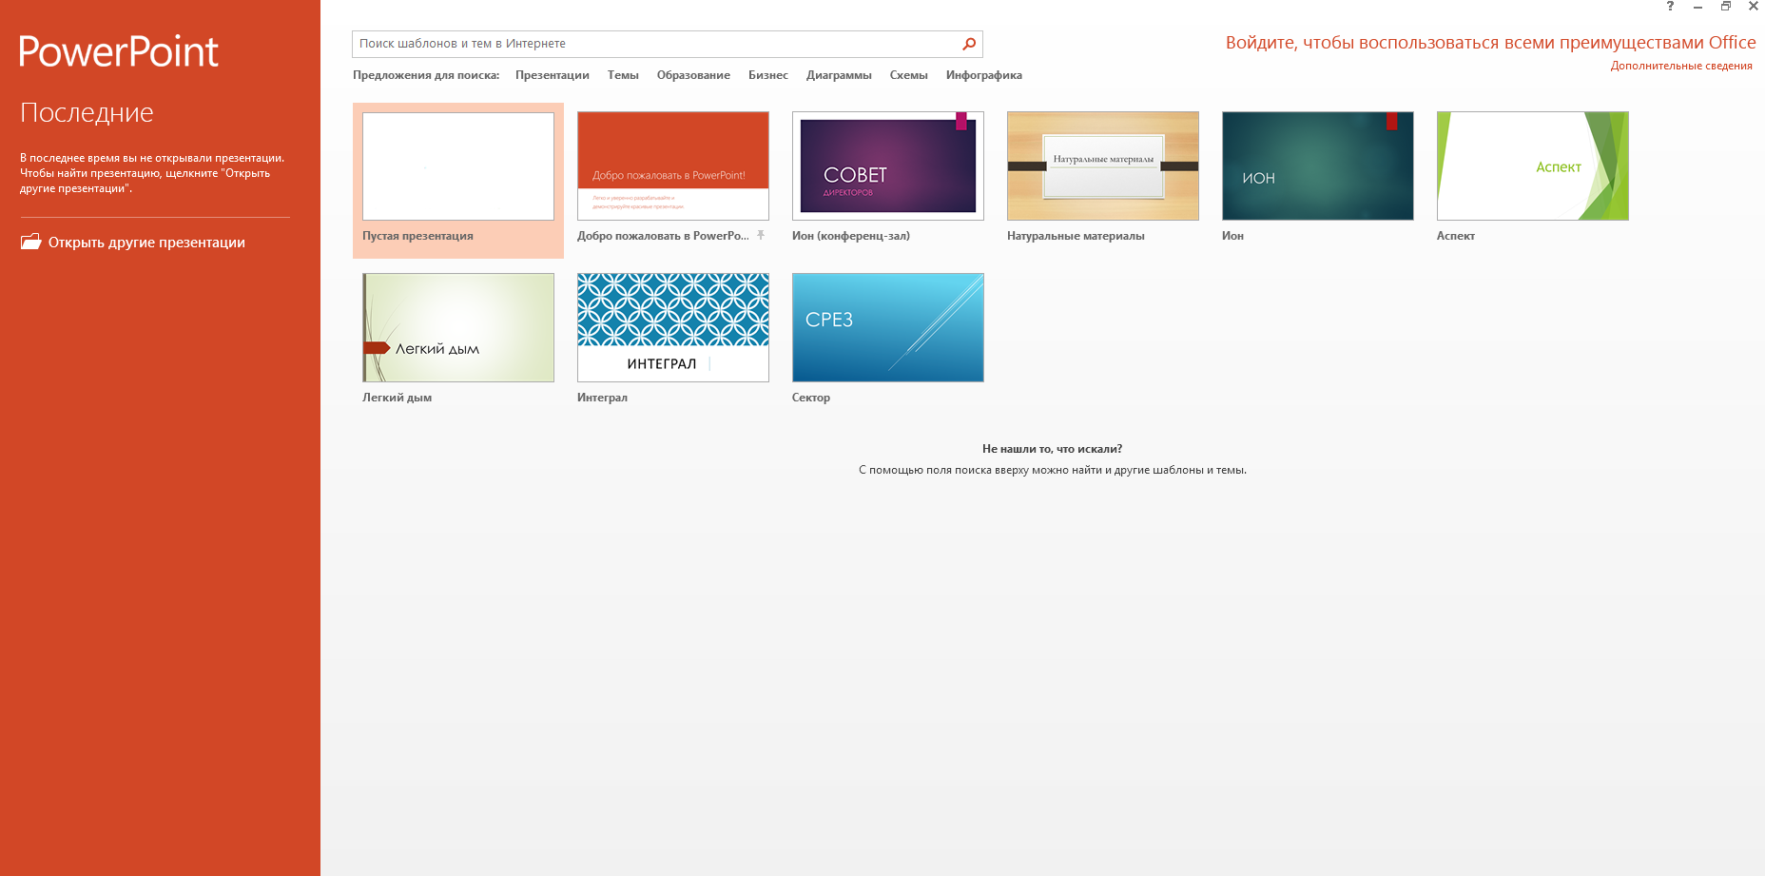Select suggested search 'Темы'
The width and height of the screenshot is (1765, 876).
pyautogui.click(x=623, y=75)
